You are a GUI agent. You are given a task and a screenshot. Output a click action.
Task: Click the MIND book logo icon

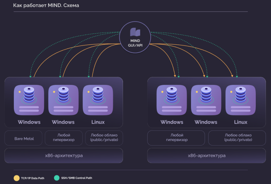tap(135, 32)
